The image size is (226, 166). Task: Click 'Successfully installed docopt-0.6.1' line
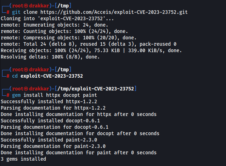[x=50, y=121]
